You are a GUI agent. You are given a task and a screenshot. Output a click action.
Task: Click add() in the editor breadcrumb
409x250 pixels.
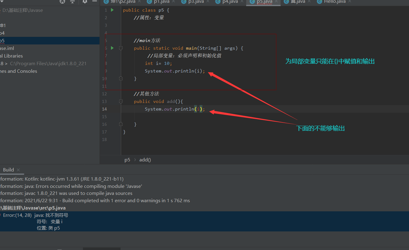coord(145,160)
